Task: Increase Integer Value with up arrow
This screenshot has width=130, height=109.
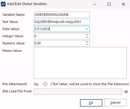Action: point(87,35)
